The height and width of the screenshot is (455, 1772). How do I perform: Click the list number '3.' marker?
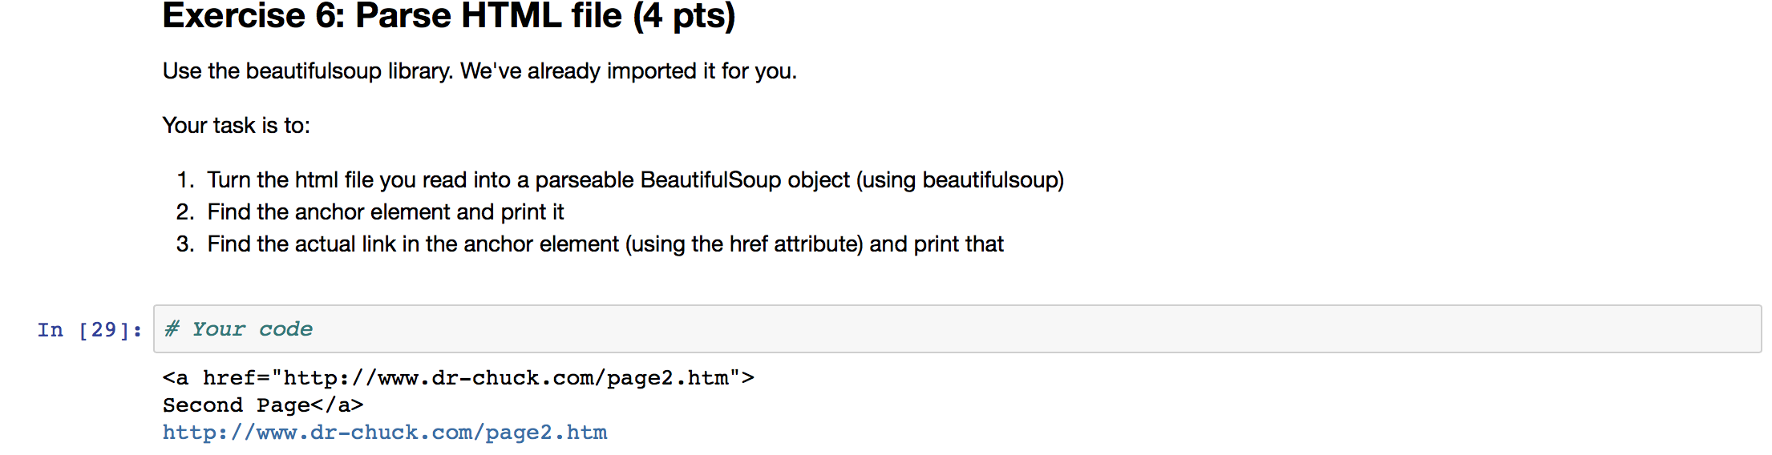[x=185, y=244]
